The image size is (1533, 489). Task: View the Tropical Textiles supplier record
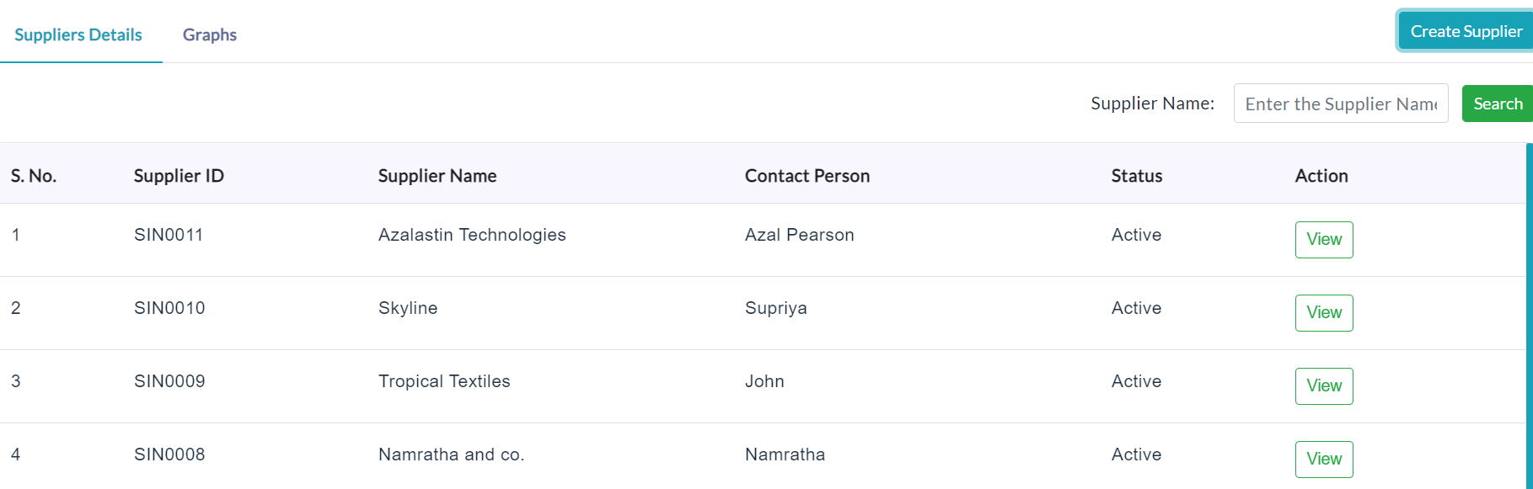[1324, 386]
